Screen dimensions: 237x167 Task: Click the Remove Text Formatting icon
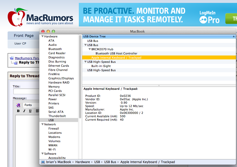18,105
